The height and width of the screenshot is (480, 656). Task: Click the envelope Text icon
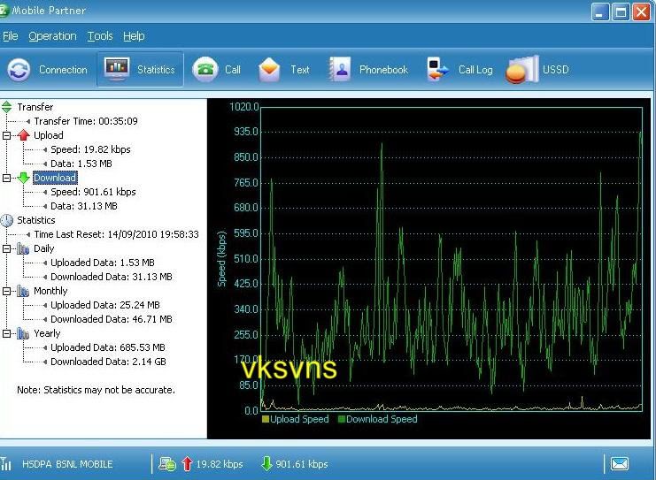point(269,69)
